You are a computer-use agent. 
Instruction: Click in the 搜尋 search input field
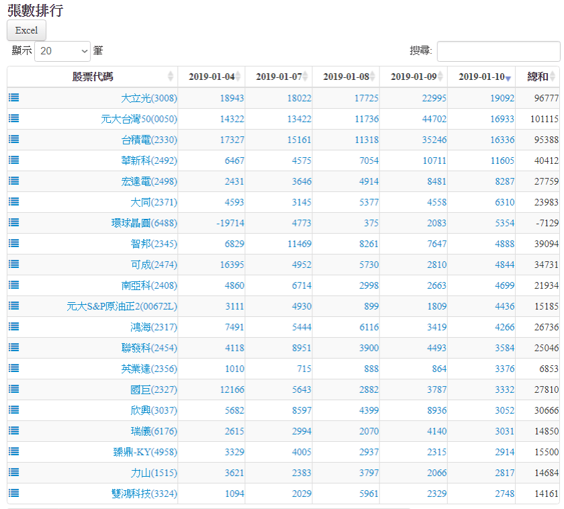(x=498, y=51)
